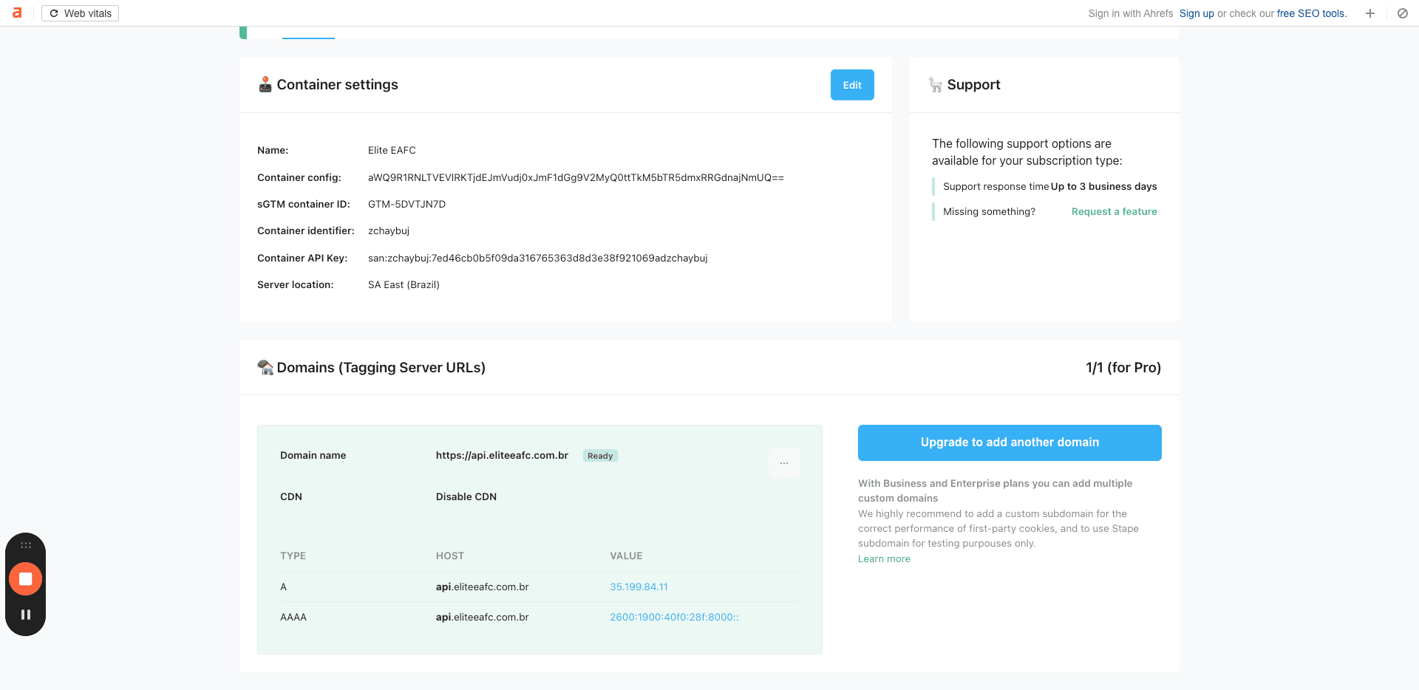Open the Request a feature link

pyautogui.click(x=1115, y=211)
